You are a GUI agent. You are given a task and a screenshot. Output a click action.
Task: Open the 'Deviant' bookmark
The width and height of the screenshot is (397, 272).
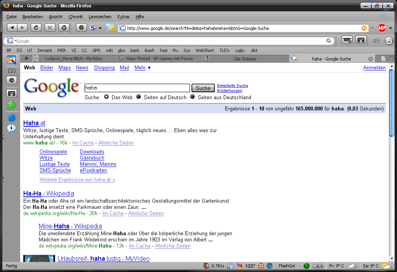coord(45,50)
